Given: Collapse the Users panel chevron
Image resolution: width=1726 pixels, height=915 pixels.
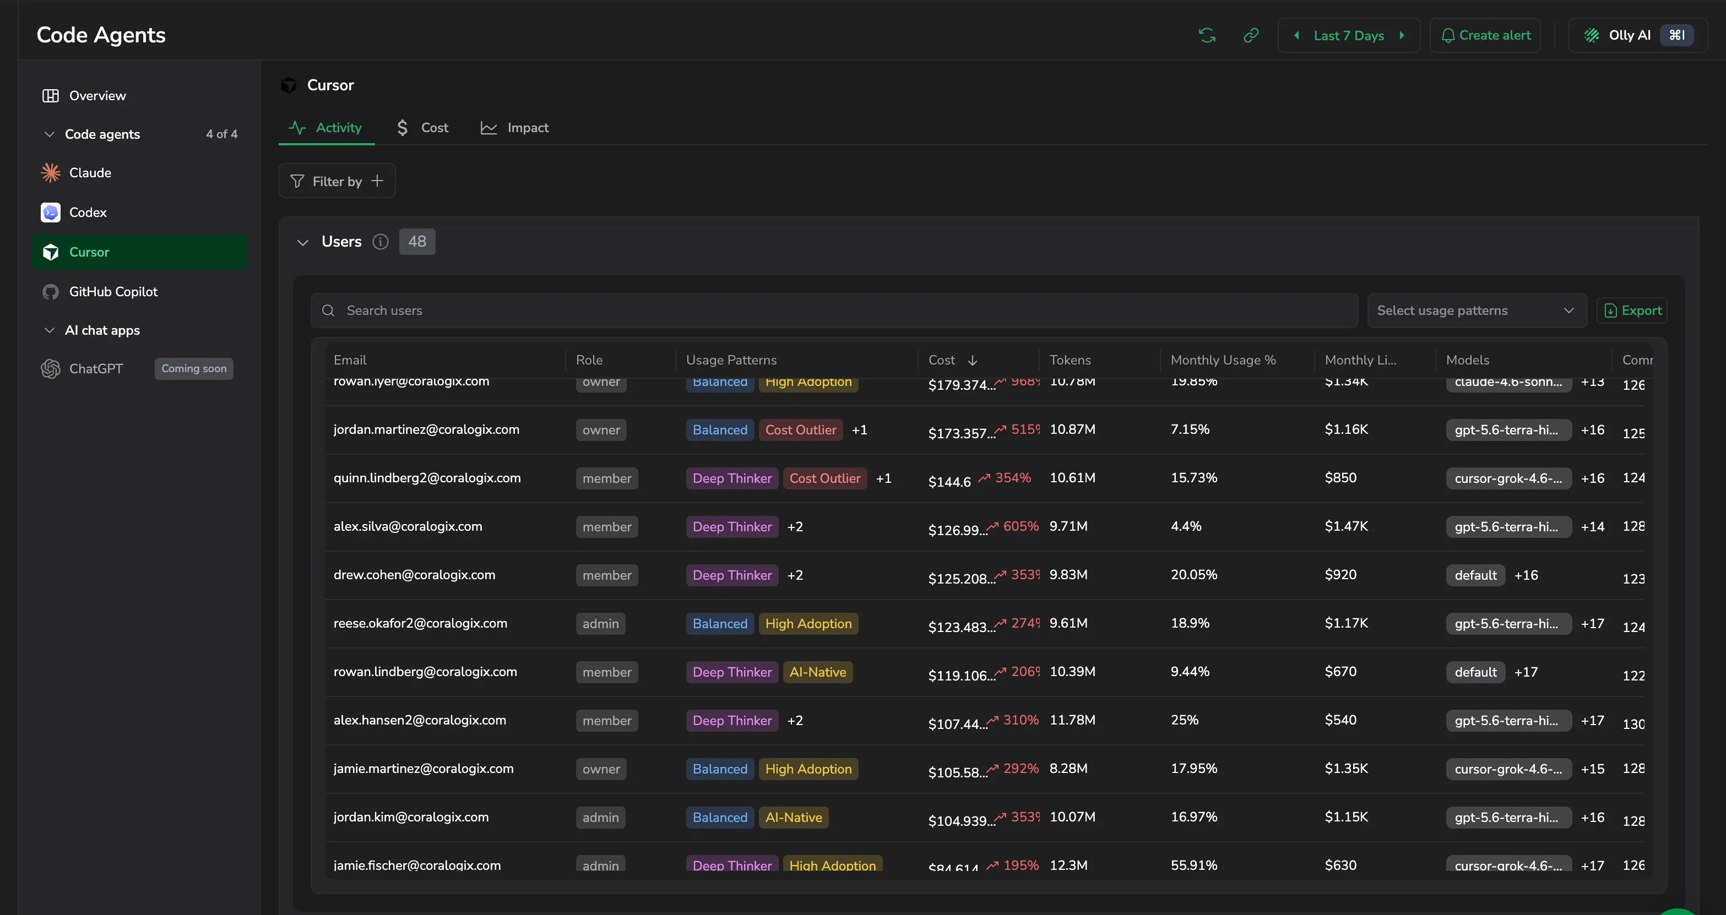Looking at the screenshot, I should pyautogui.click(x=303, y=242).
